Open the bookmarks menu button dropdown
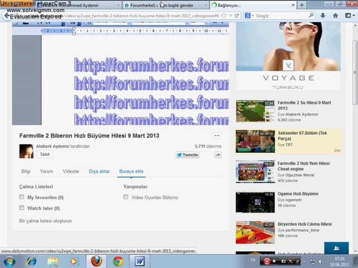 pyautogui.click(x=349, y=16)
